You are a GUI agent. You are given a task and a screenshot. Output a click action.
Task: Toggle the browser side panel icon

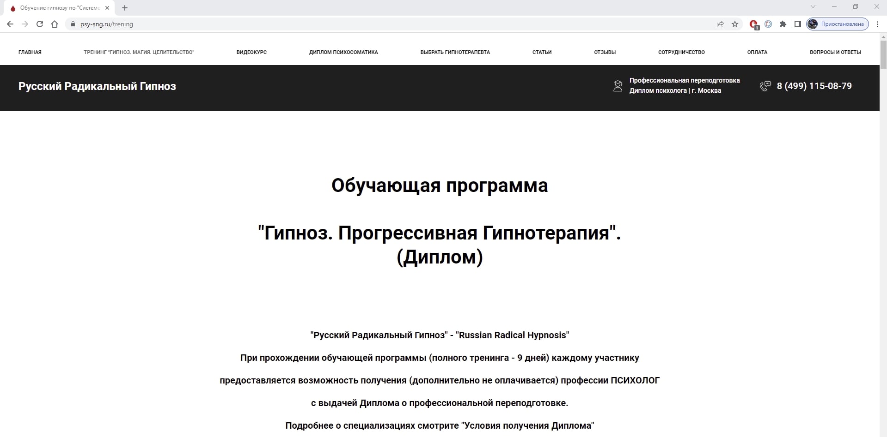(798, 24)
